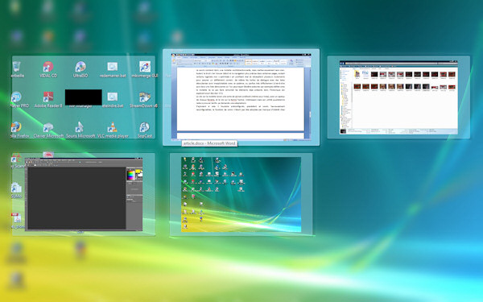Image resolution: width=483 pixels, height=302 pixels.
Task: Switch to the dark Photoshop window thumbnail
Action: [84, 194]
